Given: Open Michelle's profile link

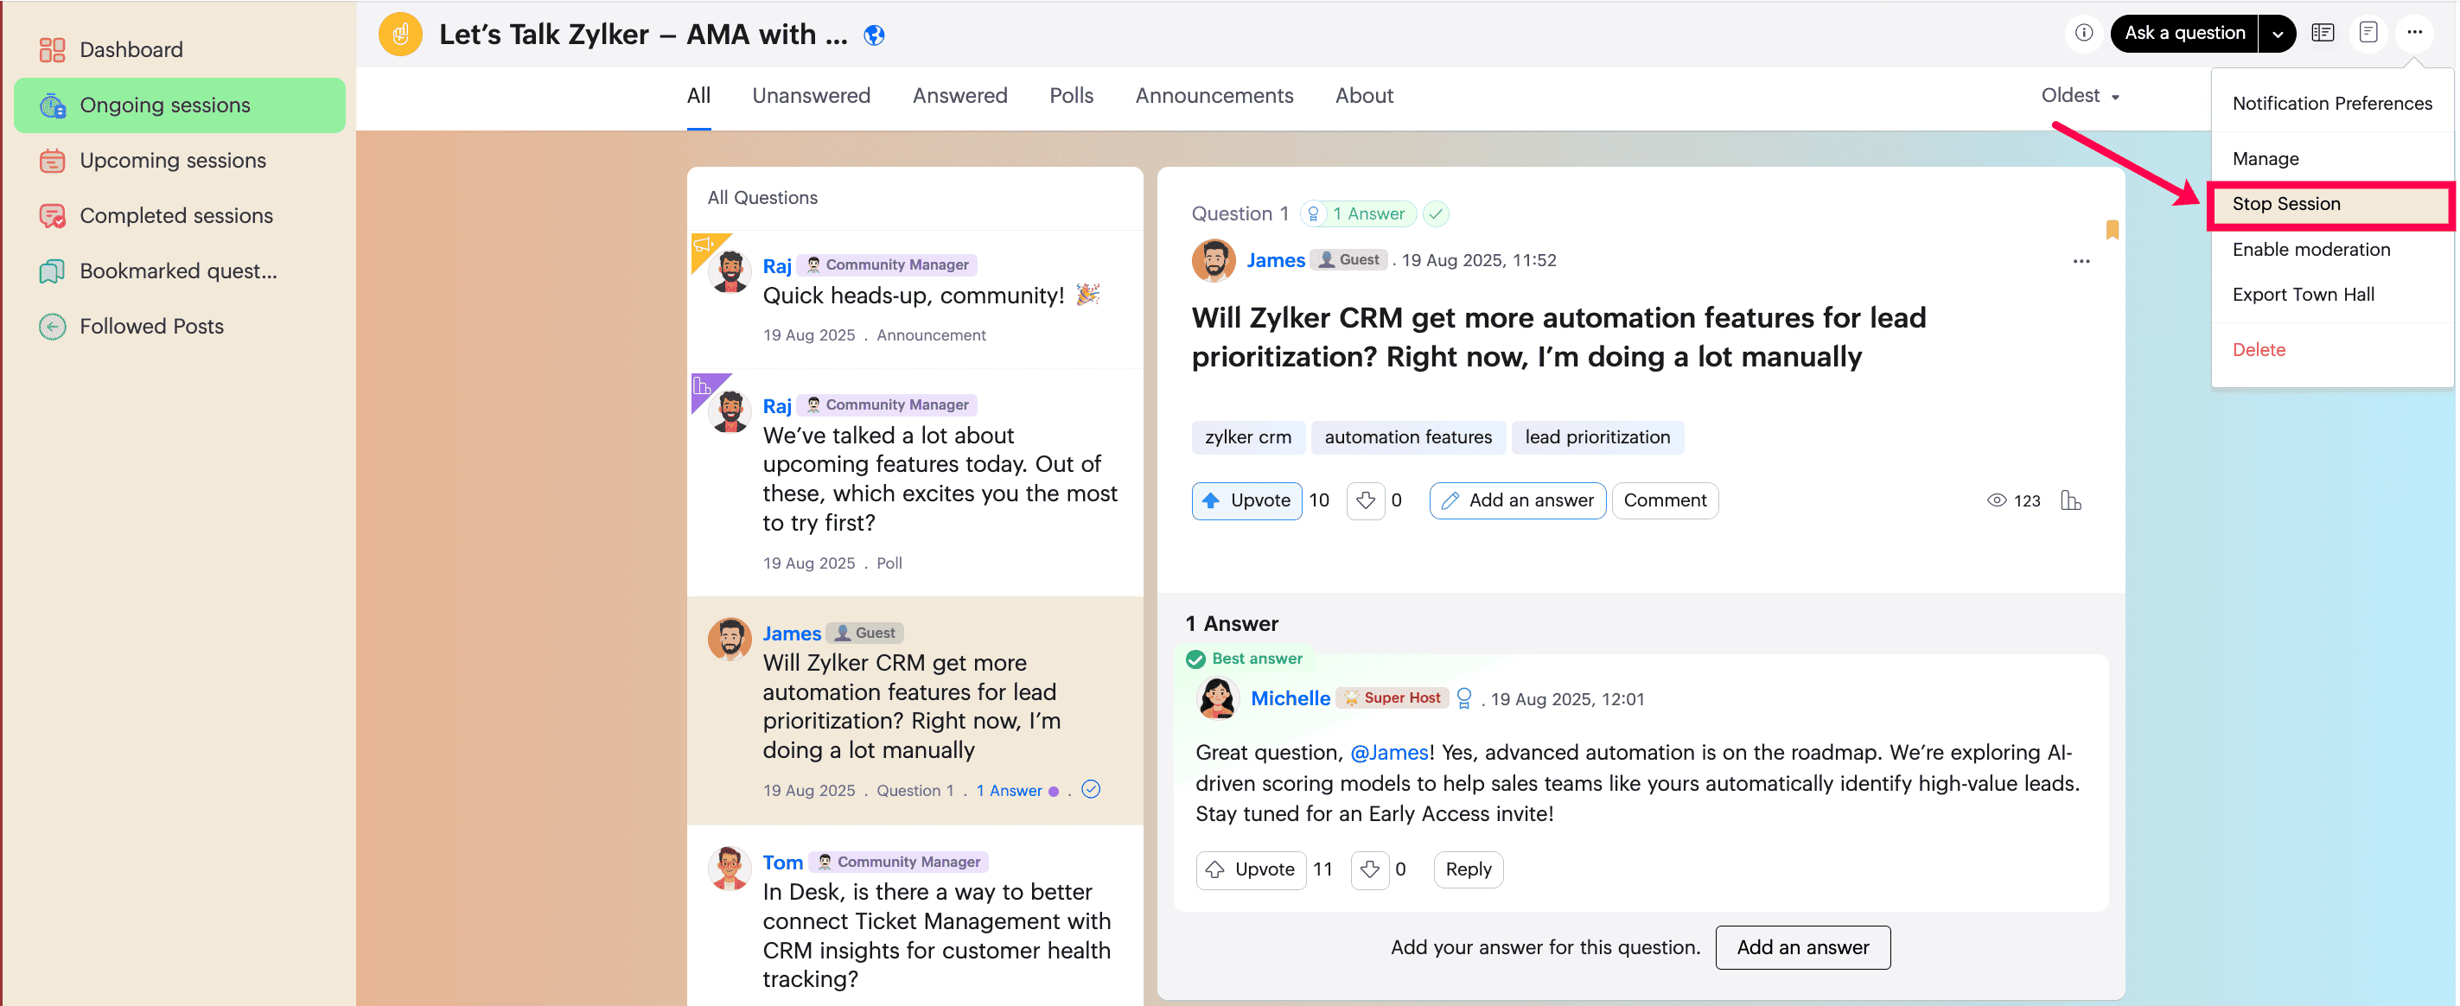Looking at the screenshot, I should [1289, 698].
